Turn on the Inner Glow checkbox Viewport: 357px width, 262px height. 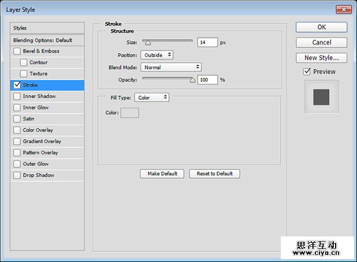click(17, 108)
